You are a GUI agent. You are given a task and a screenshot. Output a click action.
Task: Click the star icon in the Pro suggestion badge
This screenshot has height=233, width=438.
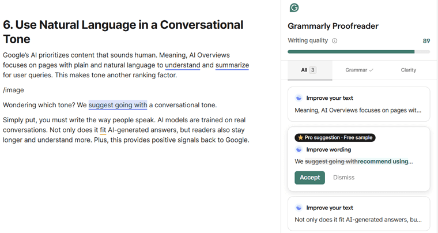pyautogui.click(x=301, y=137)
